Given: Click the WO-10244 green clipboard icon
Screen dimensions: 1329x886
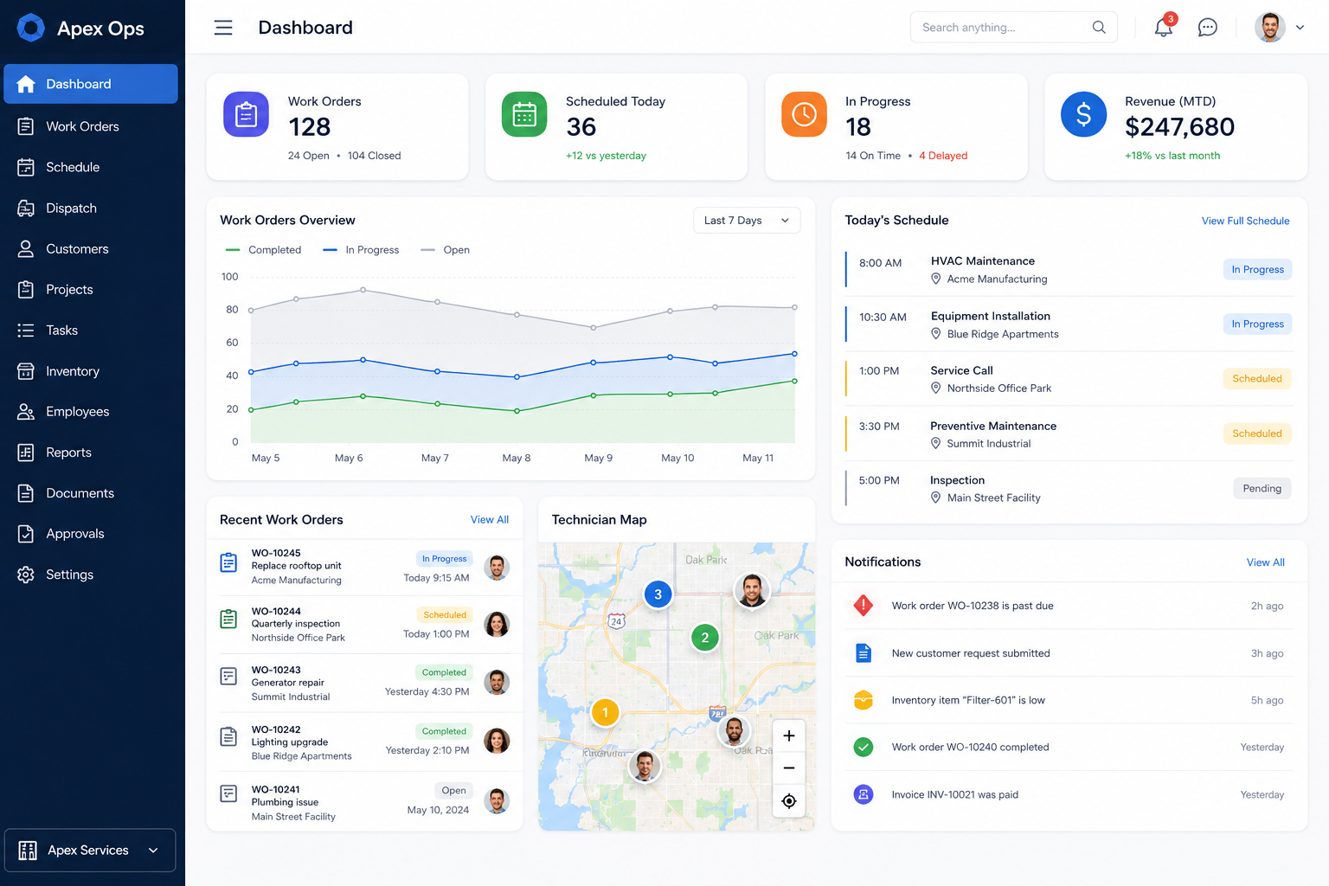Looking at the screenshot, I should 228,619.
